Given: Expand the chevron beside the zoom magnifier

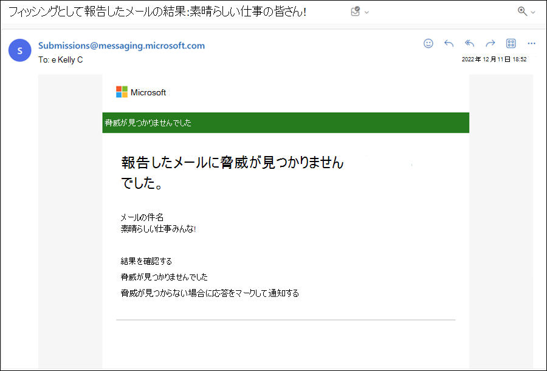Looking at the screenshot, I should coord(532,13).
